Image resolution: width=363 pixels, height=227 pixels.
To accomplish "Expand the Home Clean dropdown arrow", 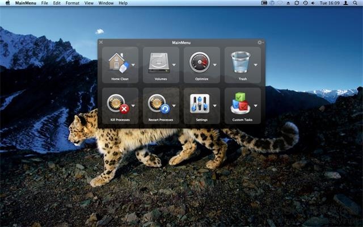I will pyautogui.click(x=133, y=65).
